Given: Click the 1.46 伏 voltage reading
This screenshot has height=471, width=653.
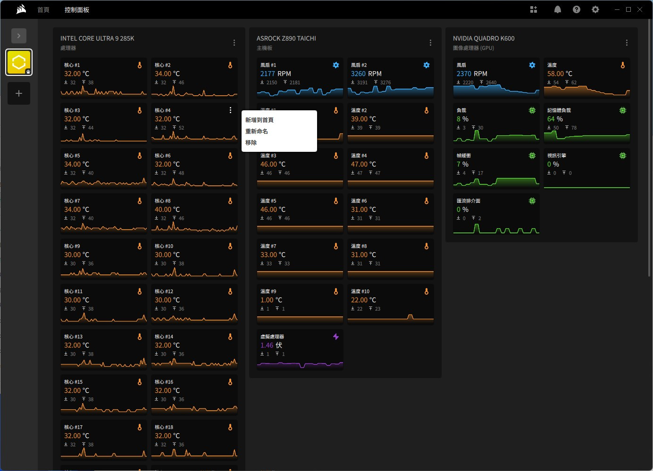Looking at the screenshot, I should [x=271, y=345].
